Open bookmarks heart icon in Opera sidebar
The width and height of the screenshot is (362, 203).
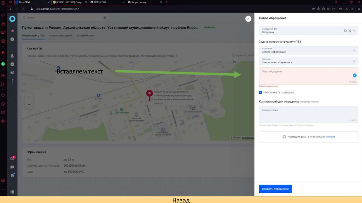pyautogui.click(x=3, y=95)
